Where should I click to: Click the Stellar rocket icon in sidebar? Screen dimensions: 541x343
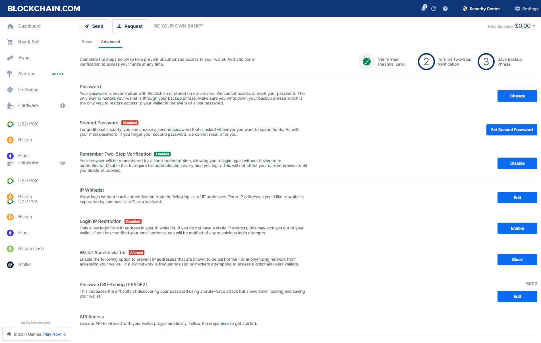coord(10,265)
